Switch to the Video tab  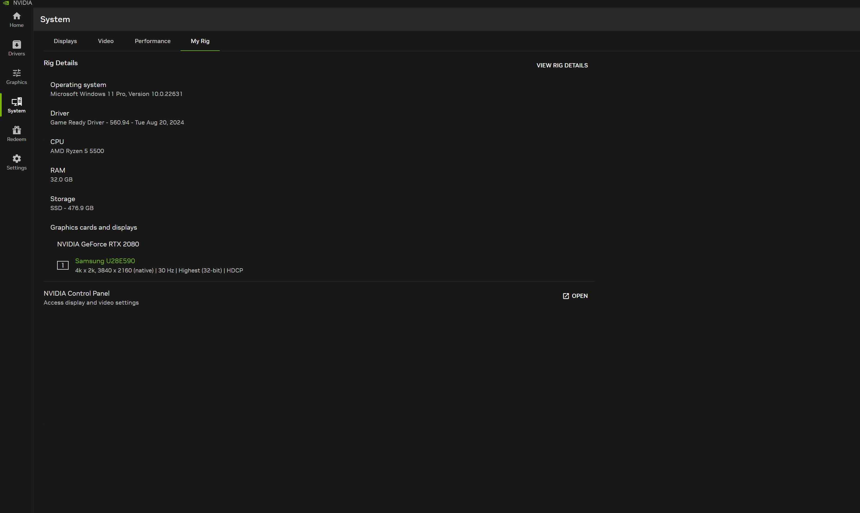tap(106, 41)
